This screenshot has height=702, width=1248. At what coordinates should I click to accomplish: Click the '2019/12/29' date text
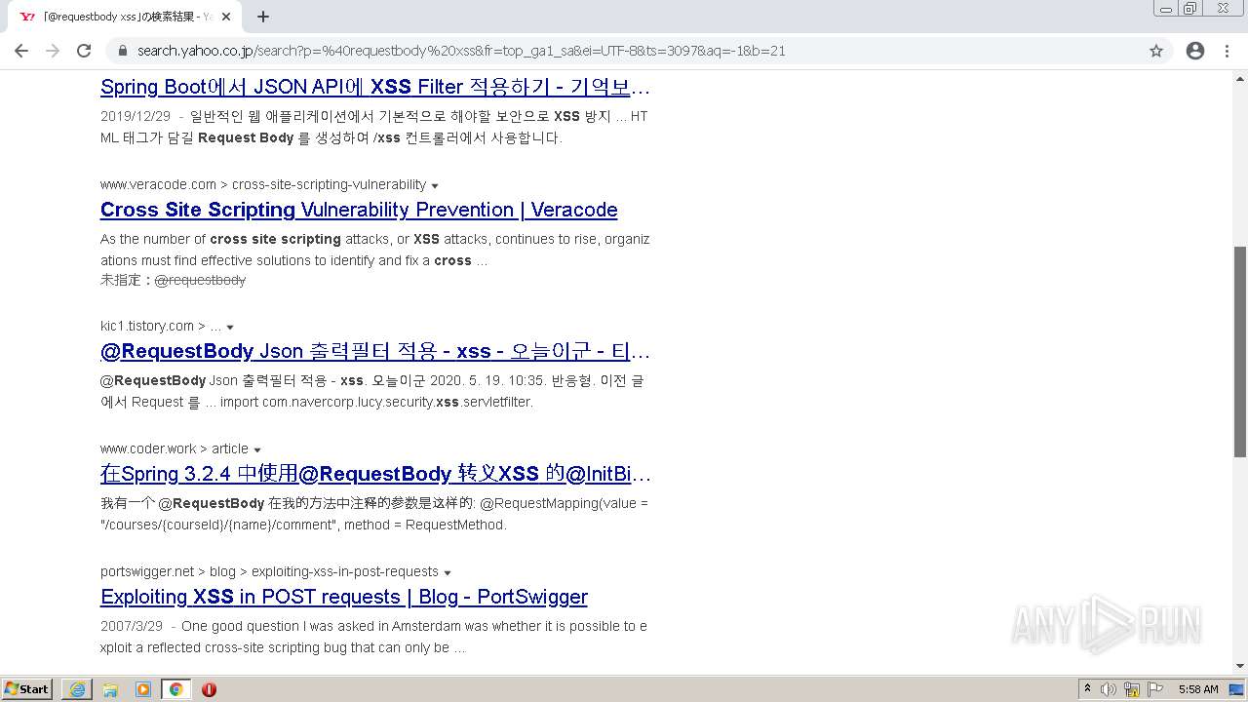(x=136, y=116)
